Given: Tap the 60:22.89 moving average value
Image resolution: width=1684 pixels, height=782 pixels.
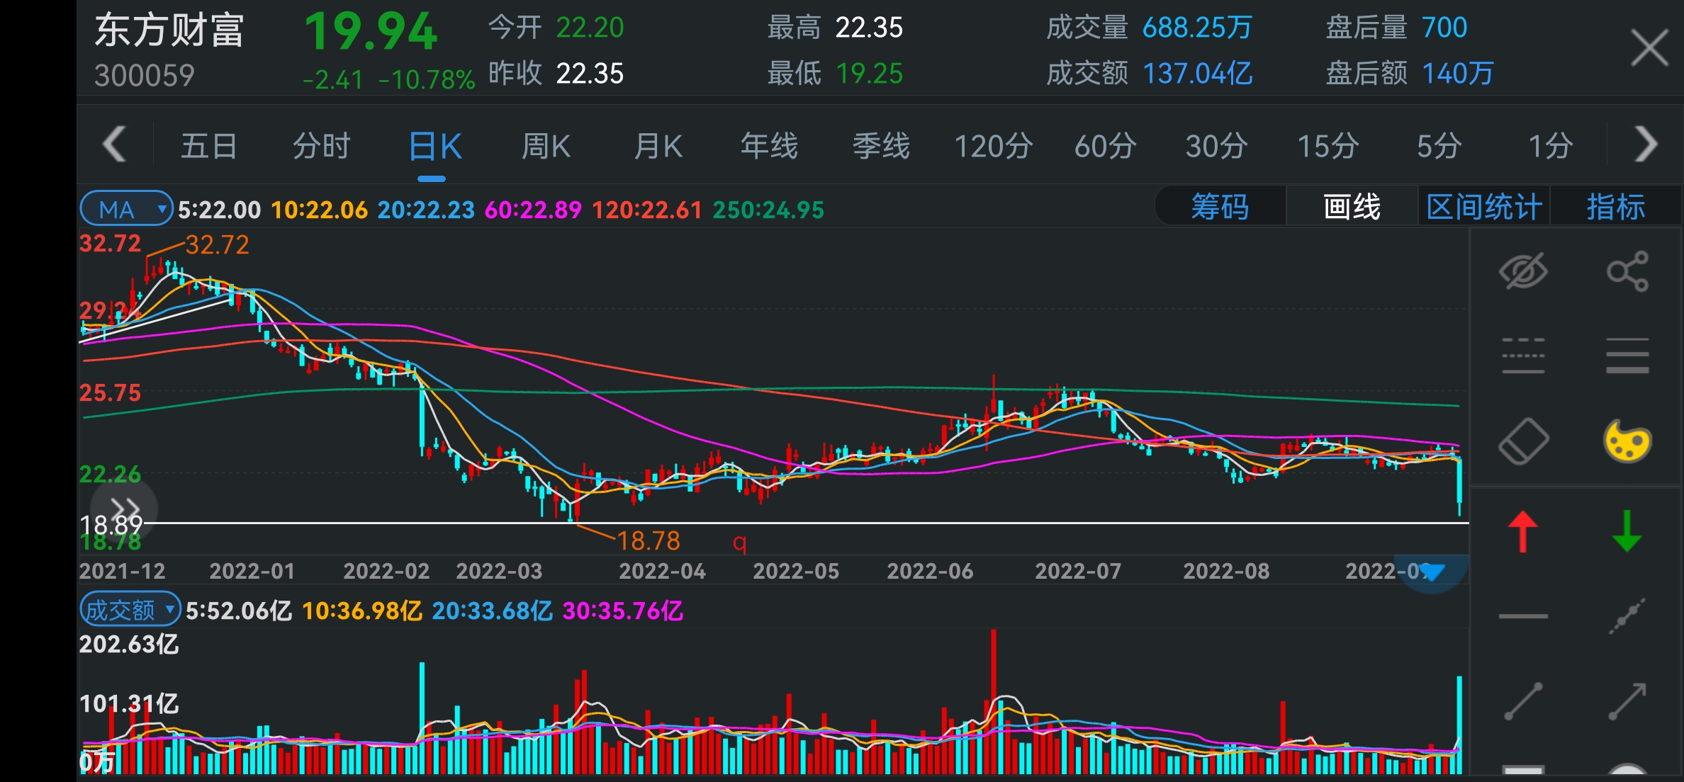Looking at the screenshot, I should click(x=533, y=210).
